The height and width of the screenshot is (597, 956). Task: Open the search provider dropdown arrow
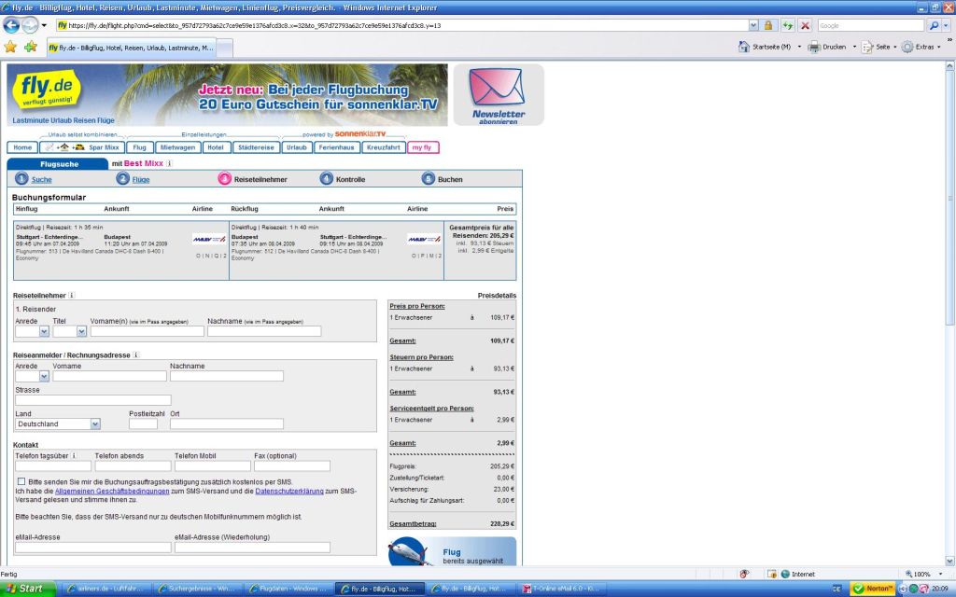947,25
